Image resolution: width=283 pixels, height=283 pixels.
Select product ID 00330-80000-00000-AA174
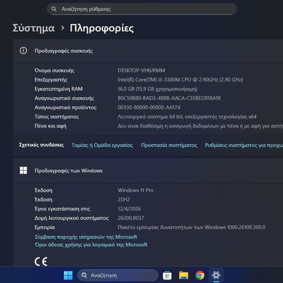tap(149, 108)
